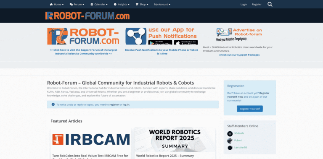Open 'Turn RobCoins into Real Value' article title
This screenshot has height=159, width=323.
[90, 157]
